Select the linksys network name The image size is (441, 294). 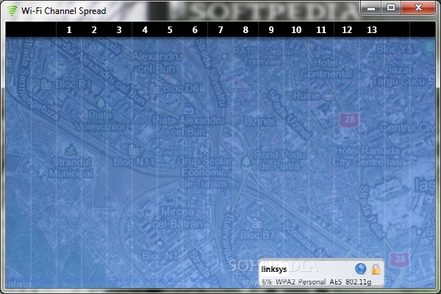coord(273,269)
